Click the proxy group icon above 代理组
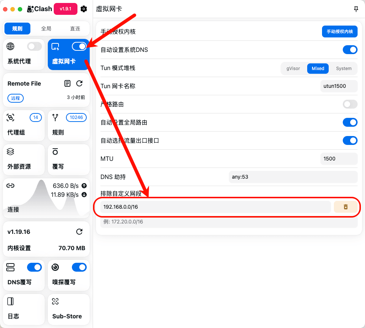365x328 pixels. pos(10,117)
